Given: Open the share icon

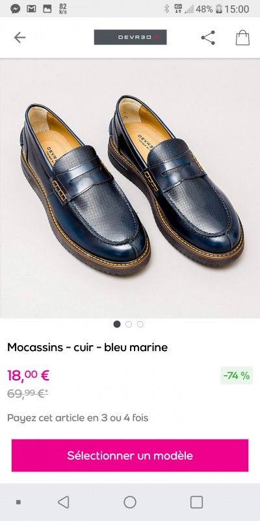Looking at the screenshot, I should (x=208, y=38).
